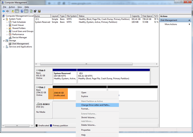The width and height of the screenshot is (193, 137).
Task: Select the Performance icon in tree
Action: click(x=10, y=34)
